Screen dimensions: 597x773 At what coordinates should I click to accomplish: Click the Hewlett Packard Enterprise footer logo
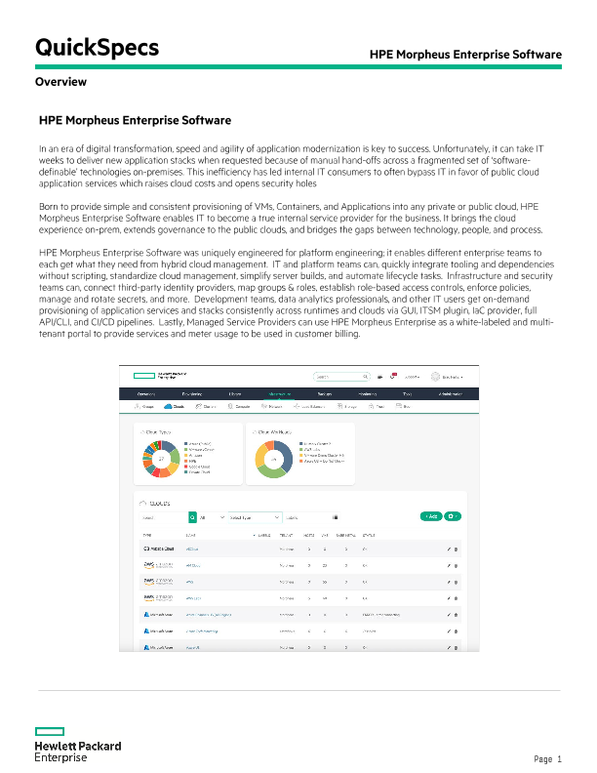(78, 745)
